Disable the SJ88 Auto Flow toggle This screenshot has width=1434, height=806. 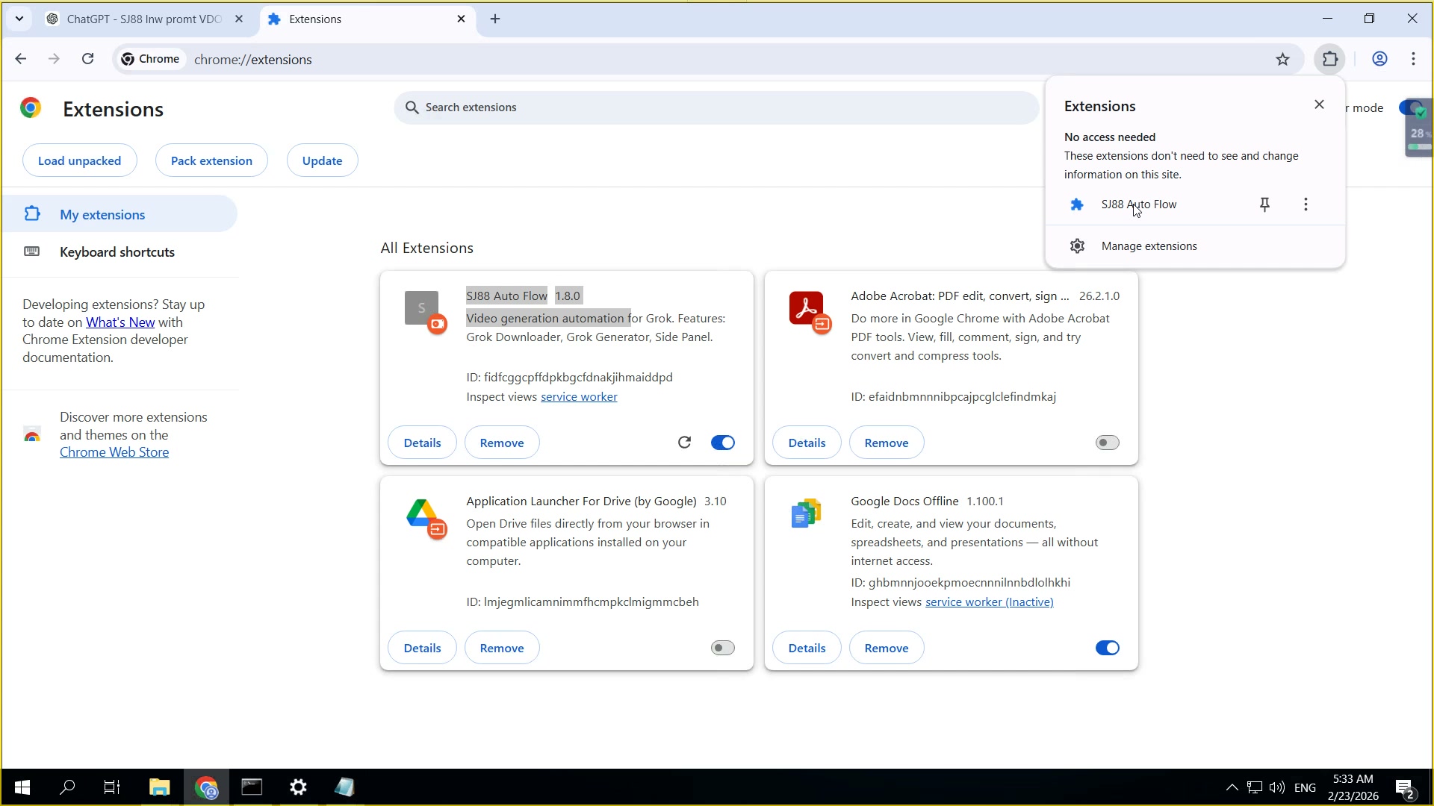(x=722, y=443)
